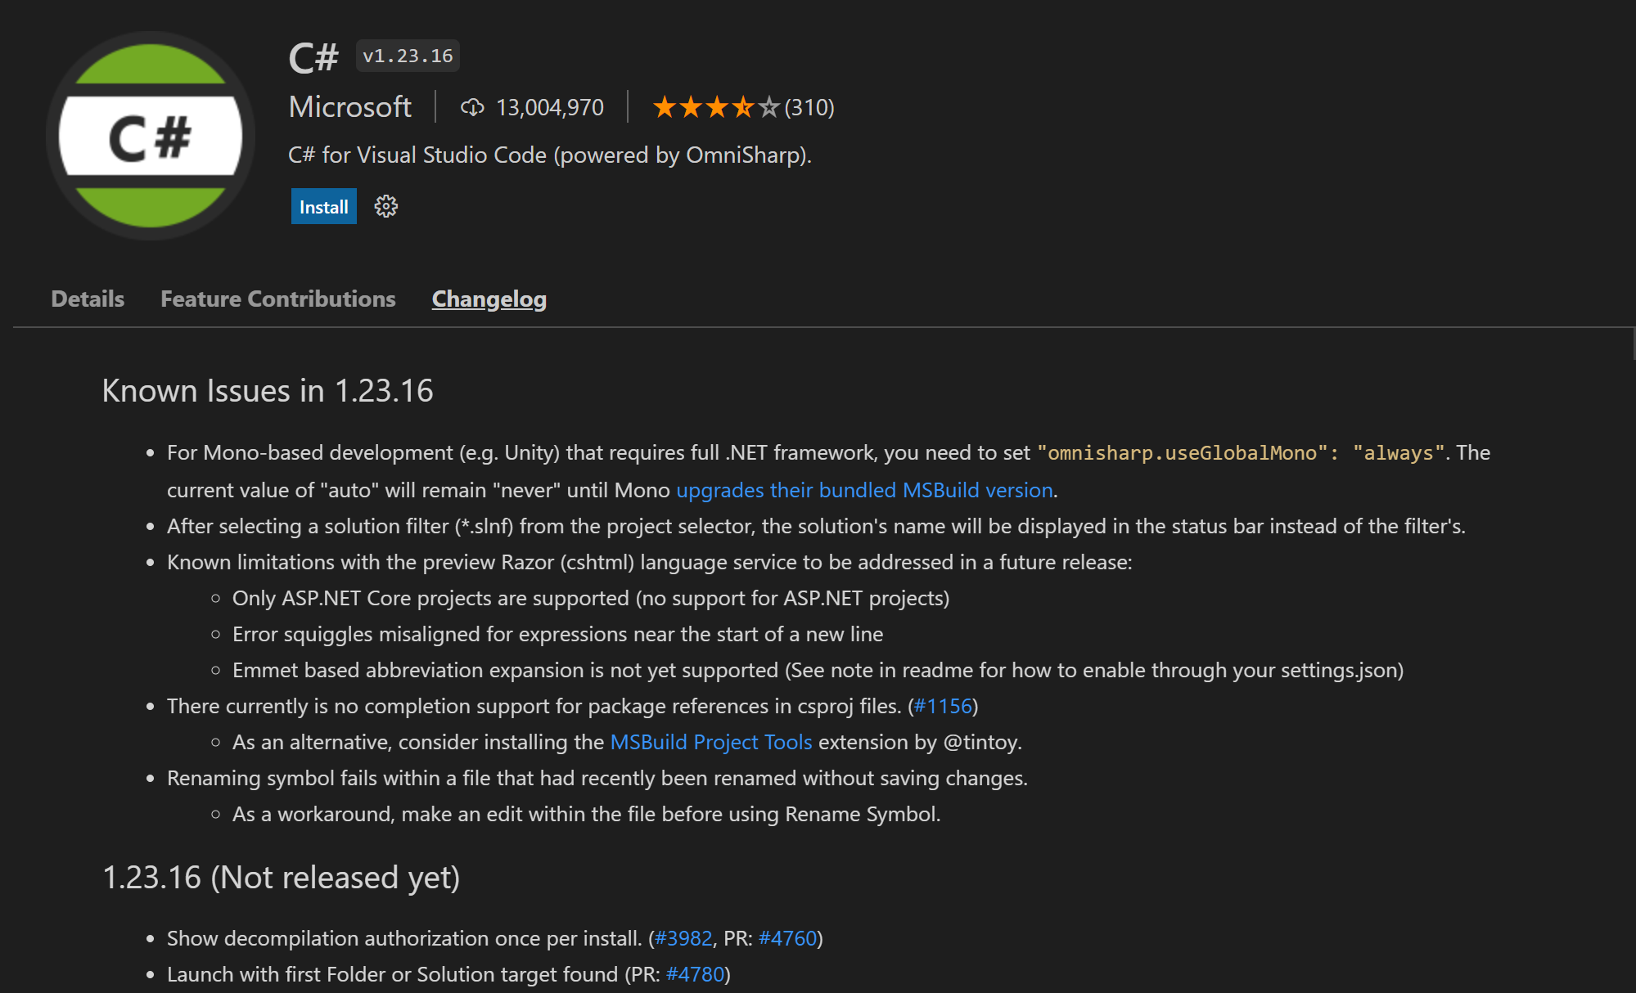The image size is (1636, 993).
Task: Open the MSBuild Project Tools link
Action: (x=710, y=742)
